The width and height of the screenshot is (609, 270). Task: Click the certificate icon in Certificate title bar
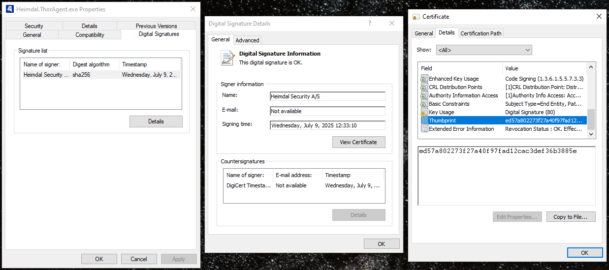coord(417,16)
